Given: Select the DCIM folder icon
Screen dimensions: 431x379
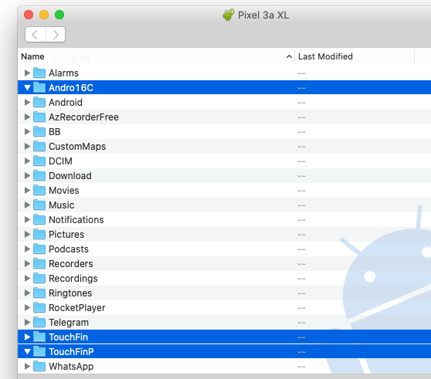Looking at the screenshot, I should tap(39, 161).
